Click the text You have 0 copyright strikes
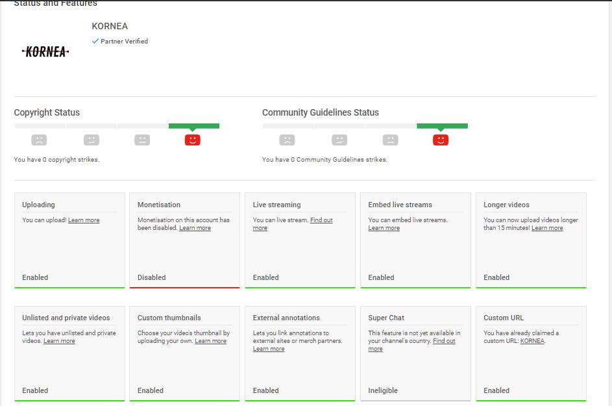The width and height of the screenshot is (612, 406). pyautogui.click(x=56, y=159)
